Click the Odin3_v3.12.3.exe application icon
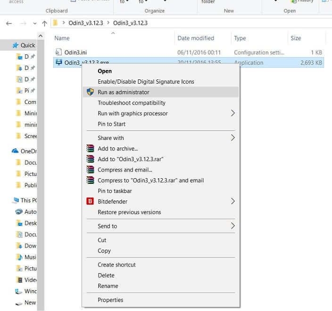Image resolution: width=332 pixels, height=311 pixels. pos(58,62)
